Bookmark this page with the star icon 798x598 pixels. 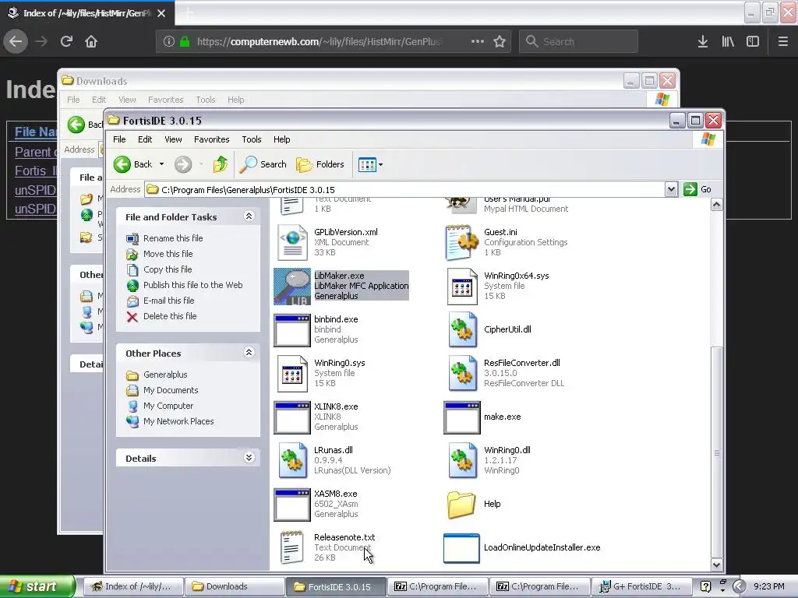coord(500,41)
